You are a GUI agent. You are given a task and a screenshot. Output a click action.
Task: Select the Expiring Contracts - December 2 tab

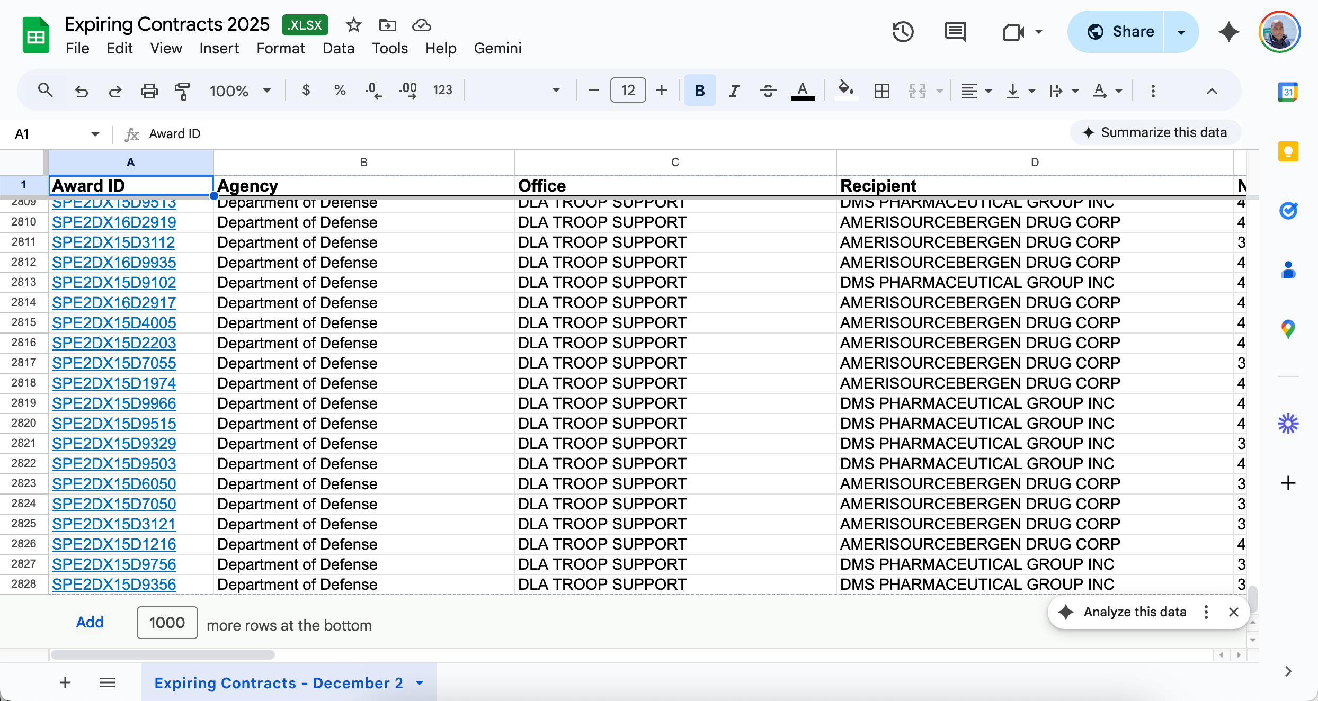(279, 683)
